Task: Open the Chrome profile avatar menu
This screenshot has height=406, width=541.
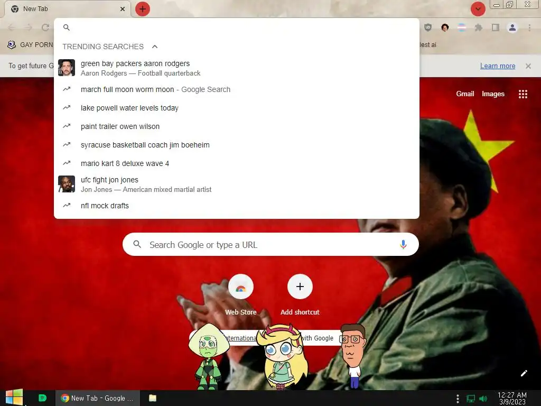Action: [512, 27]
